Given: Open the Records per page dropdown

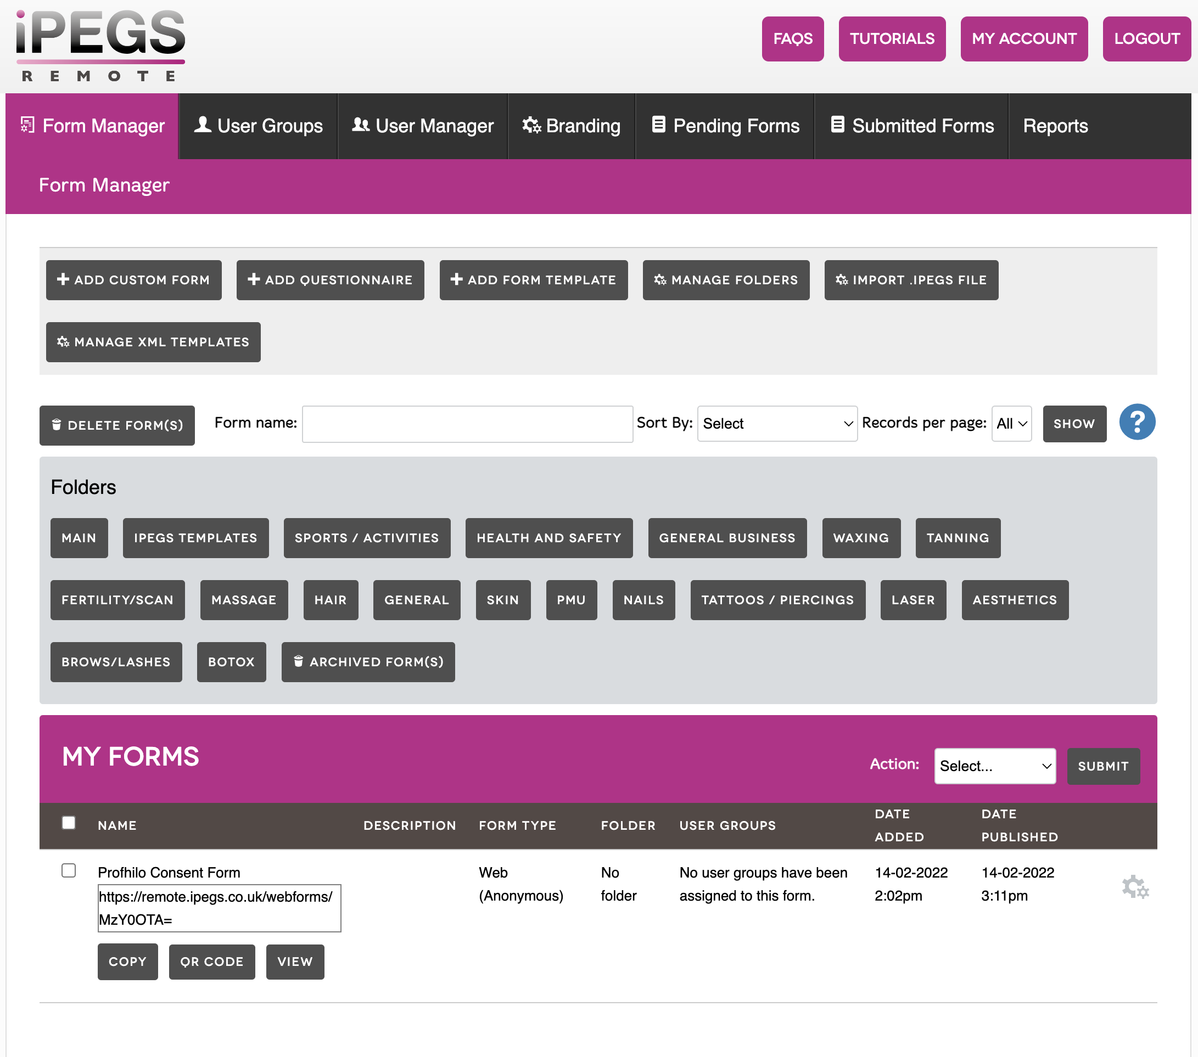Looking at the screenshot, I should pos(1011,423).
